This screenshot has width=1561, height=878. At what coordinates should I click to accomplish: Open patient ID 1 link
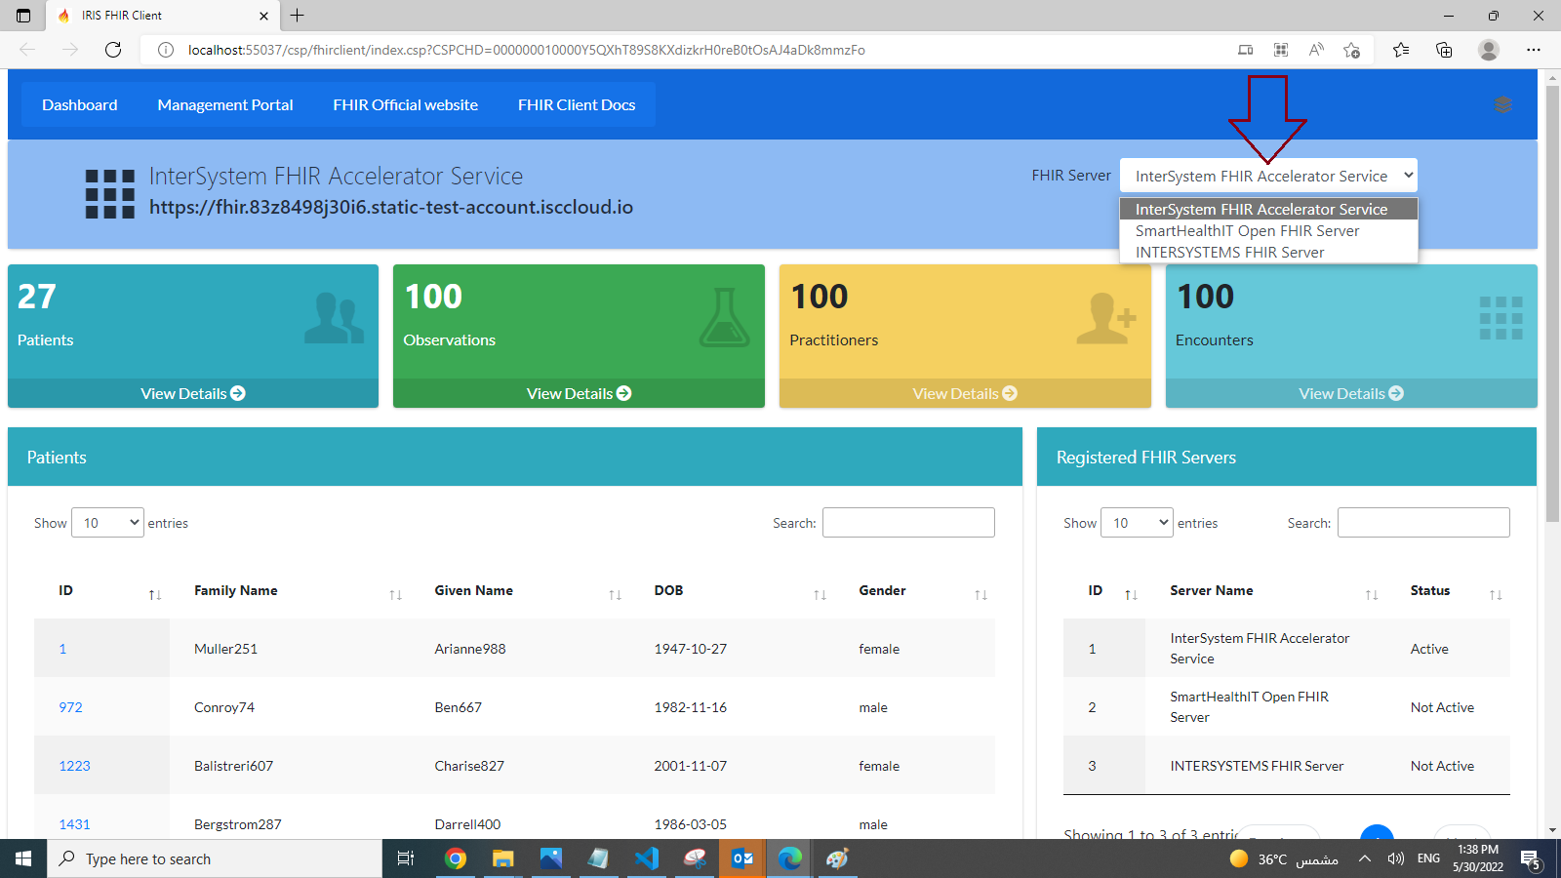click(62, 649)
